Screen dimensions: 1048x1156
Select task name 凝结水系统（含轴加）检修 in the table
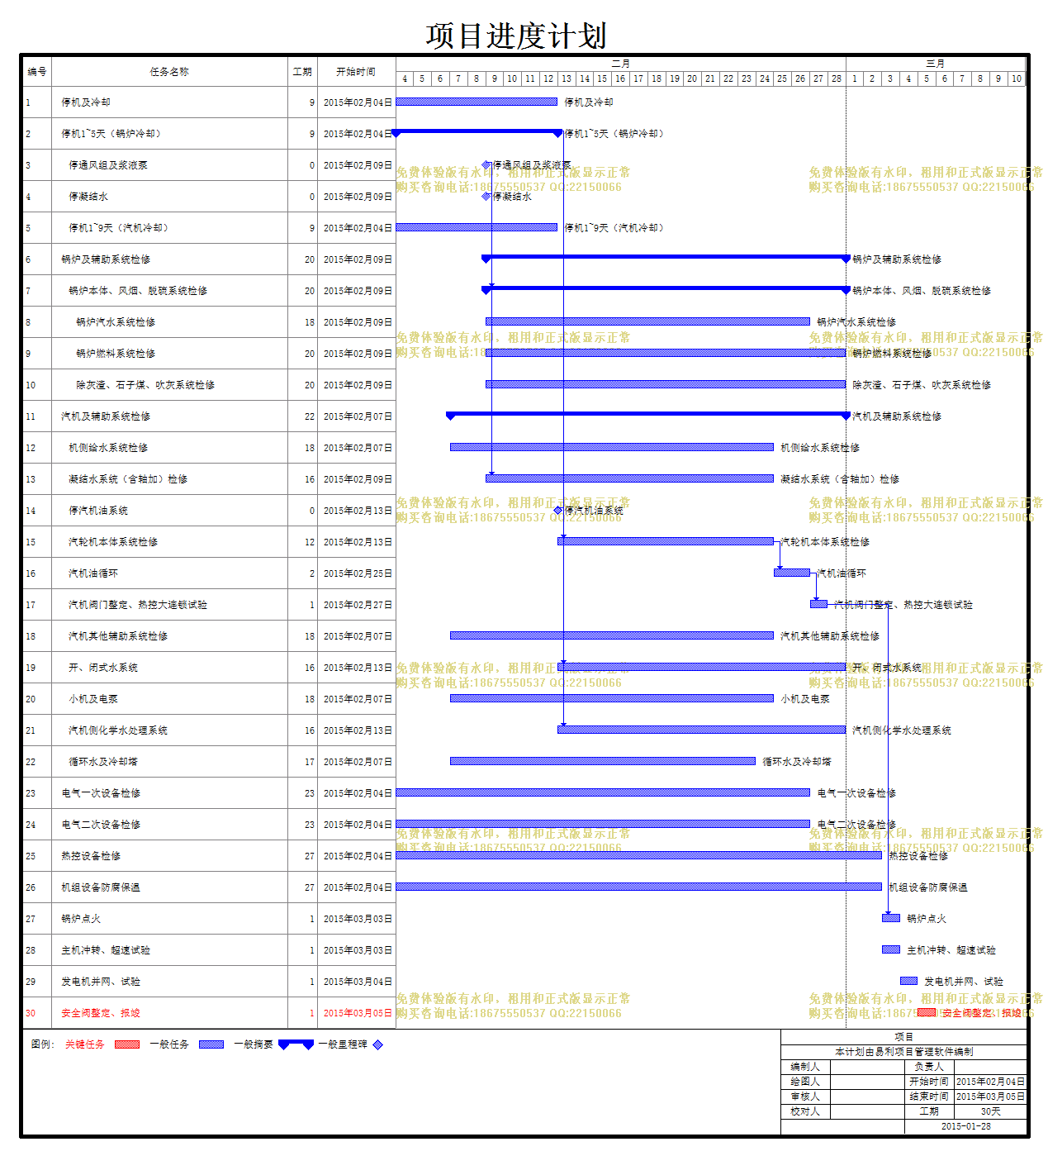pyautogui.click(x=128, y=479)
